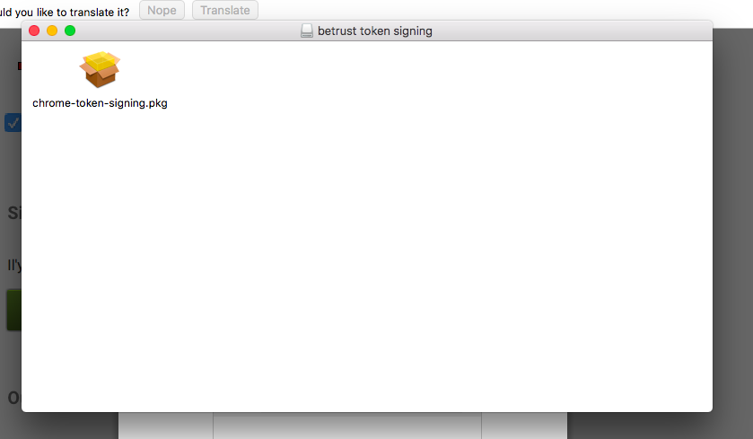
Task: Select the chrome-token-signing.pkg package icon
Action: 100,70
